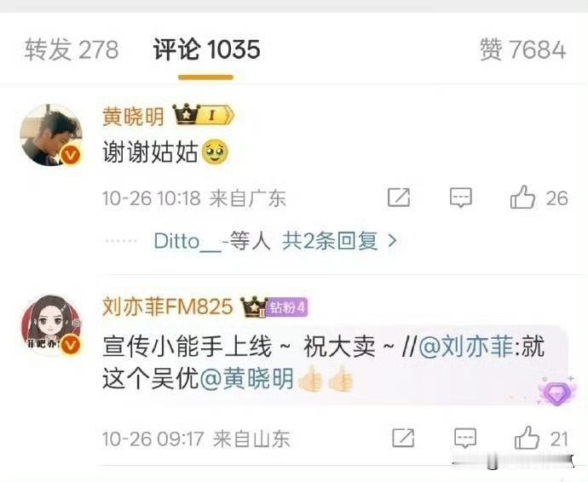View 刘亦菲FM825's cartoon avatar profile
The width and height of the screenshot is (588, 482).
tap(51, 325)
